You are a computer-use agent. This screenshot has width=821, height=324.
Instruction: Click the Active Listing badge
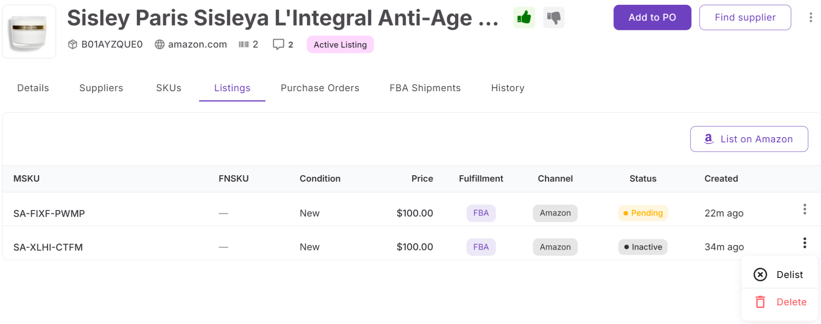click(340, 44)
